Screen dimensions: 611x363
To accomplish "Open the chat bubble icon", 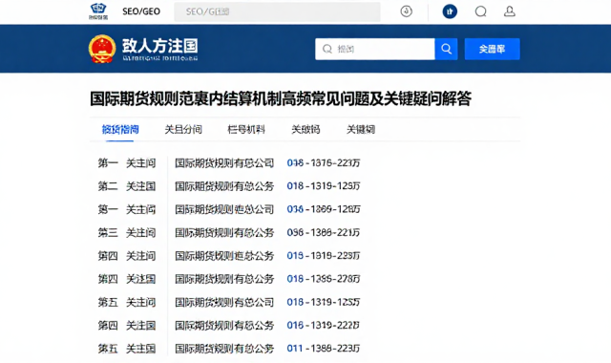I will pos(480,11).
